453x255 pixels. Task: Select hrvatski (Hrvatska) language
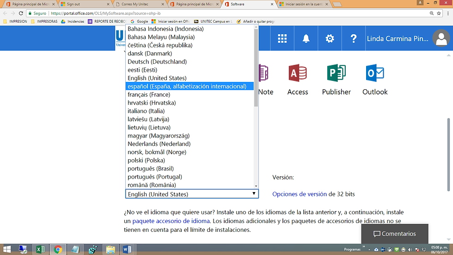[x=190, y=103]
